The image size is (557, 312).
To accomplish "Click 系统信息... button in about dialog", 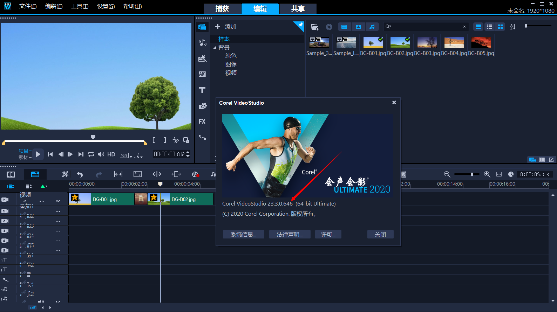I will point(243,234).
